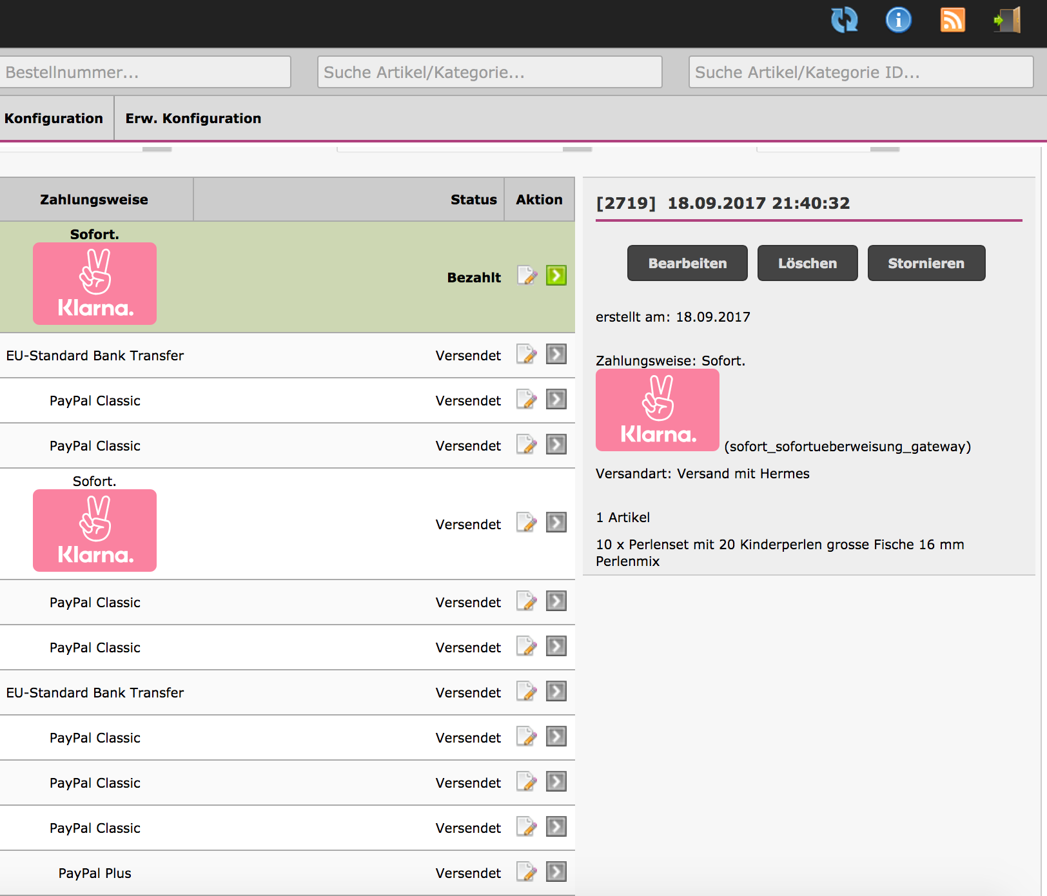
Task: Click arrow icon of first EU-Standard Bank Transfer row
Action: [x=556, y=355]
